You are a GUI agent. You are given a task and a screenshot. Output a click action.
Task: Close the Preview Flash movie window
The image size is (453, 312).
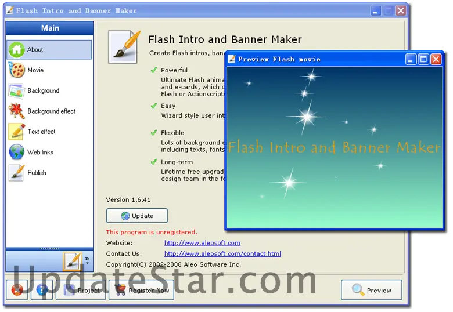click(x=436, y=59)
